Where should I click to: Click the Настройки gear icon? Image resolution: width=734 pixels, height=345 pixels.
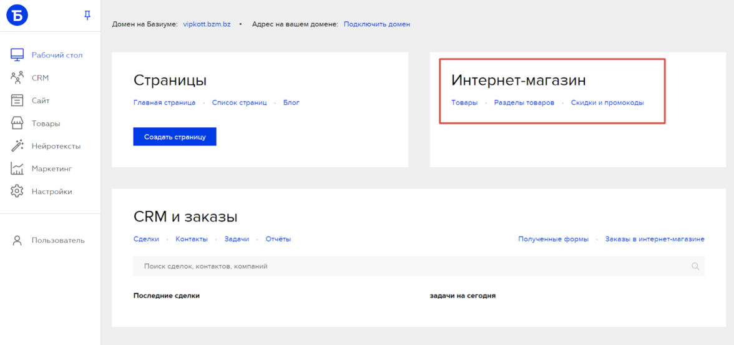17,192
